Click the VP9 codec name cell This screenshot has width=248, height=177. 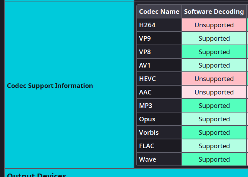tap(159, 38)
